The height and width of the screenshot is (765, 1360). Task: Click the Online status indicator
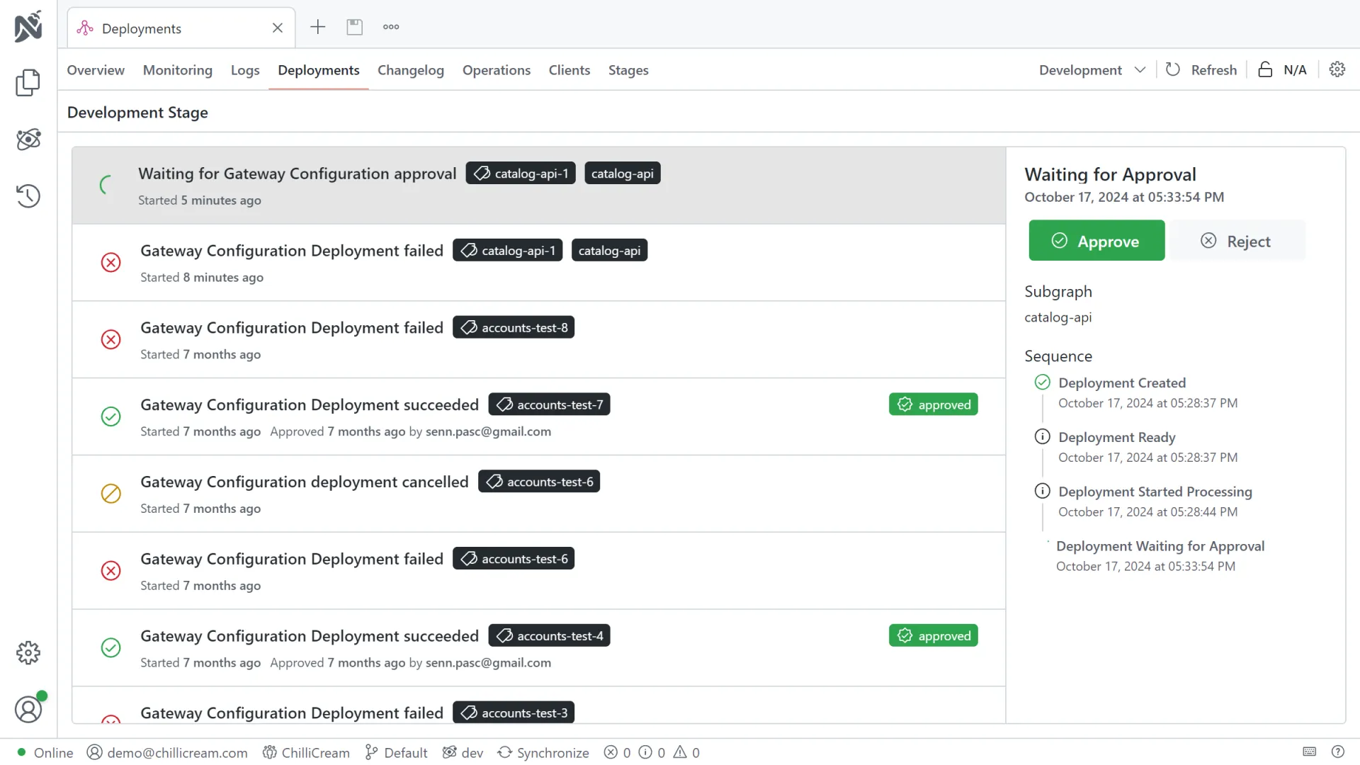click(45, 752)
